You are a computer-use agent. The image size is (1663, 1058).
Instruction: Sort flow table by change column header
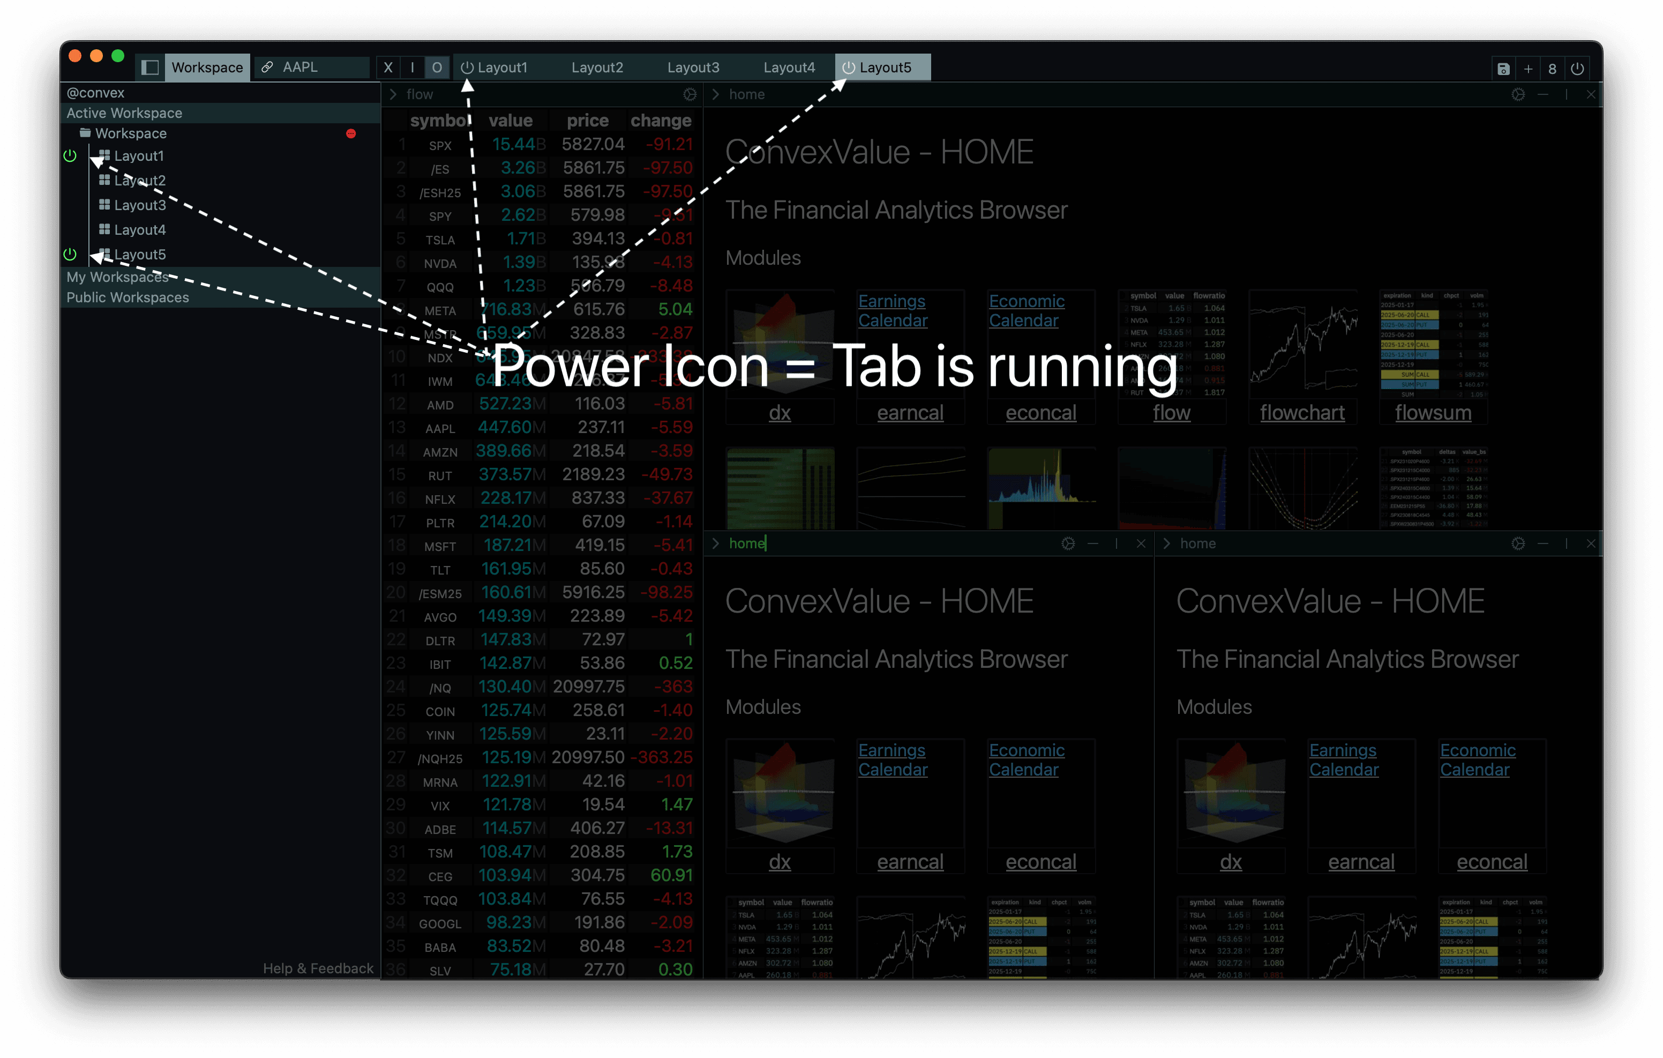coord(661,120)
